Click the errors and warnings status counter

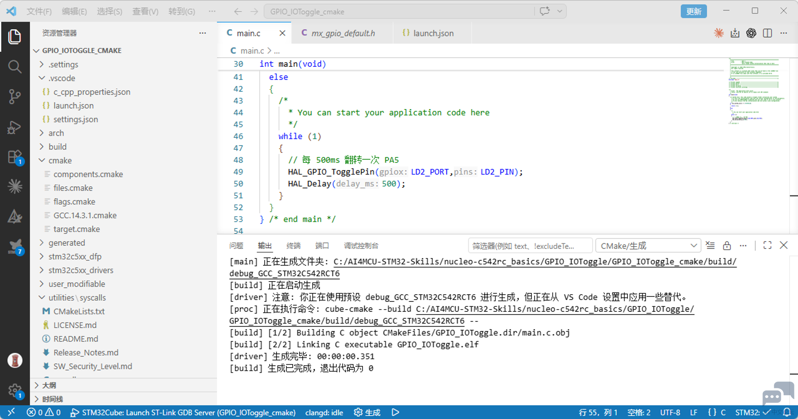coord(44,412)
